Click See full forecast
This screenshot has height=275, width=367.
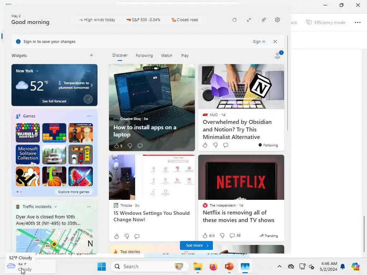point(54,101)
